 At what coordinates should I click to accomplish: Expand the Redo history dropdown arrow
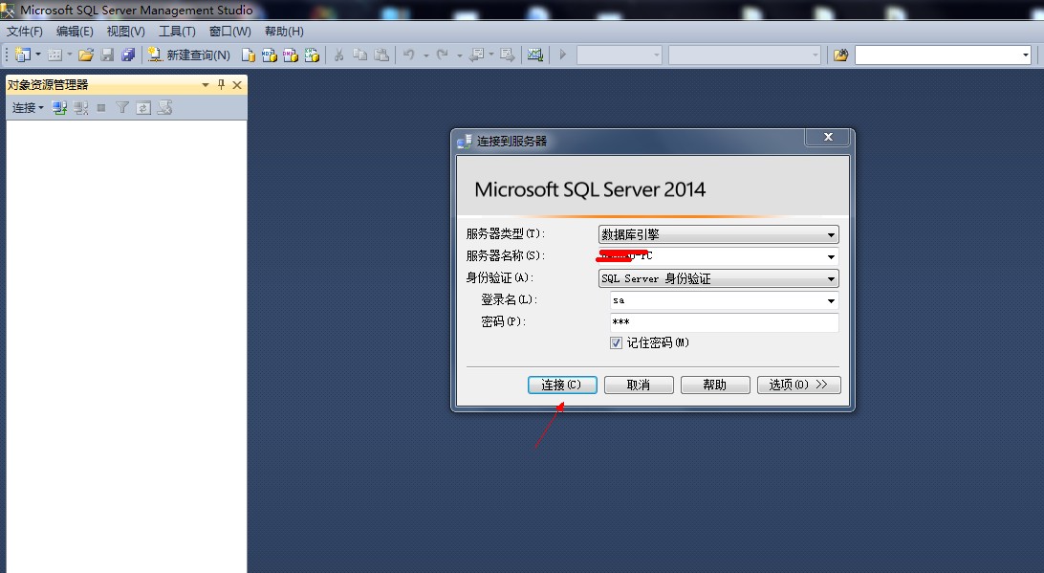tap(460, 55)
